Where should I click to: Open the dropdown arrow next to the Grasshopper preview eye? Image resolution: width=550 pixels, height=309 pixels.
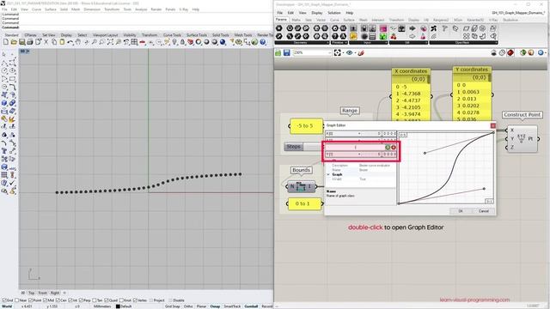click(355, 52)
